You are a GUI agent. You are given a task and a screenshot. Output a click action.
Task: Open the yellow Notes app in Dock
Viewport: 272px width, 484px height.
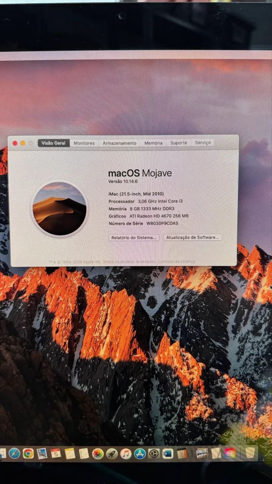click(x=70, y=453)
